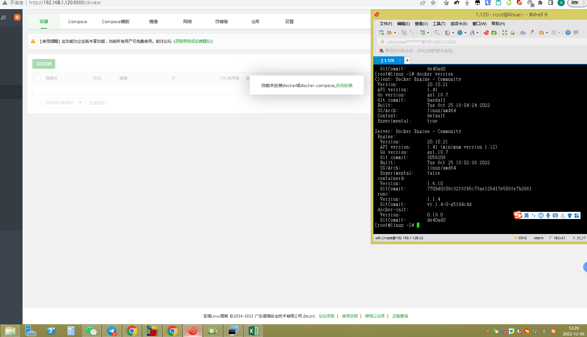Switch to the 镜像 tab
Screen dimensions: 587x337
pyautogui.click(x=154, y=22)
